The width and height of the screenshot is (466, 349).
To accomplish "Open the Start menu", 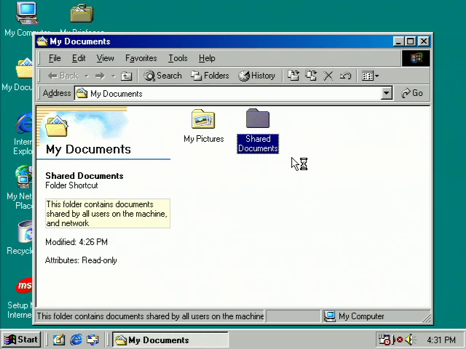I will tap(21, 340).
